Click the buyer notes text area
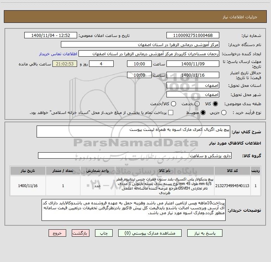 pyautogui.click(x=133, y=210)
